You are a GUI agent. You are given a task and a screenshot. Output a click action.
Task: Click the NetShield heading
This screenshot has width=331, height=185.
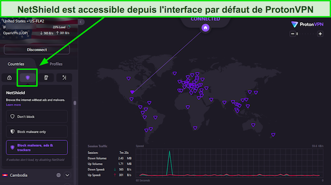(15, 93)
